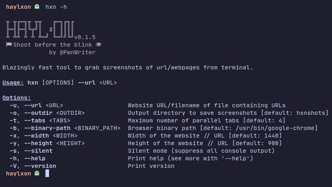Image resolution: width=332 pixels, height=187 pixels.
Task: Click the --version option flag
Action: 40,166
